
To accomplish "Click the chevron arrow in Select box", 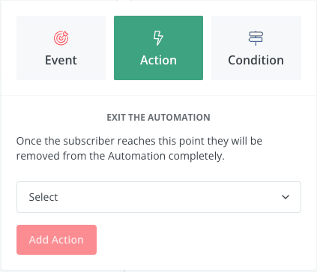I will pyautogui.click(x=286, y=197).
